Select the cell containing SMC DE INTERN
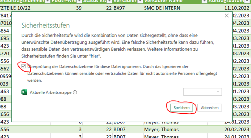Image resolution: width=251 pixels, height=138 pixels. pos(162,8)
